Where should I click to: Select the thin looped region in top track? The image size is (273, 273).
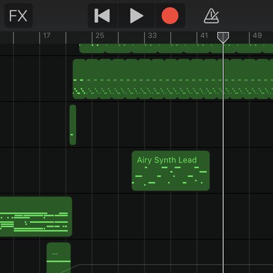coord(176,49)
